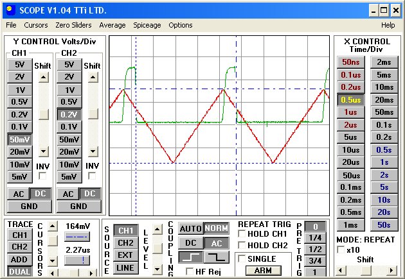405x279 pixels.
Task: Open the Spiceage menu
Action: (147, 25)
